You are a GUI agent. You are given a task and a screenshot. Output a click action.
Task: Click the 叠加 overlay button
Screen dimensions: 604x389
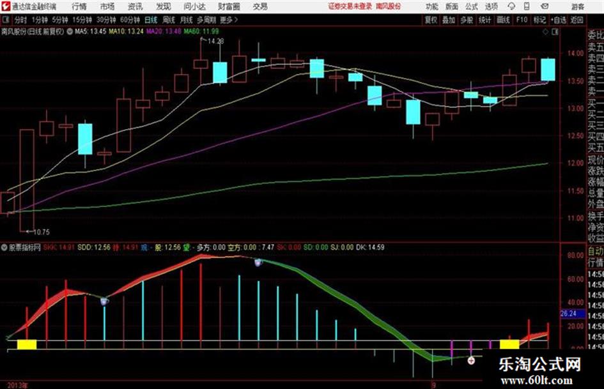click(x=449, y=20)
